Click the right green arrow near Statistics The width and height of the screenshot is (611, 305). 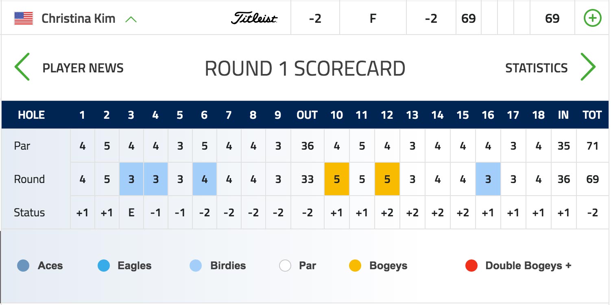coord(588,67)
